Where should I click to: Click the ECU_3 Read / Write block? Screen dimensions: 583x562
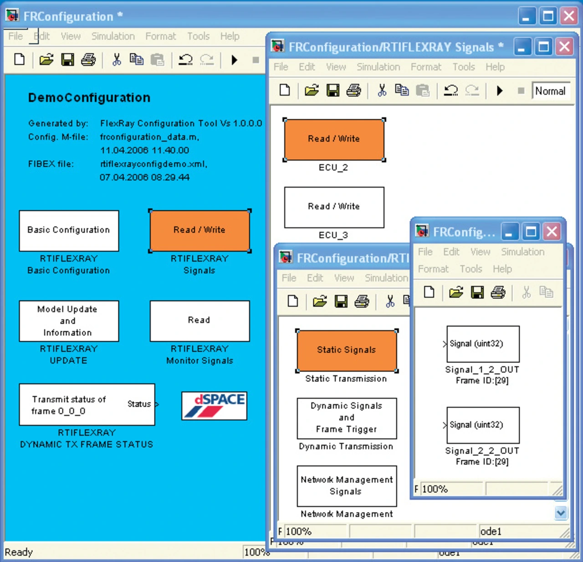(x=334, y=207)
